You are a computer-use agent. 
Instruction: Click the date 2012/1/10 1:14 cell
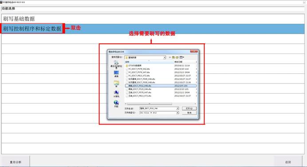pos(181,69)
